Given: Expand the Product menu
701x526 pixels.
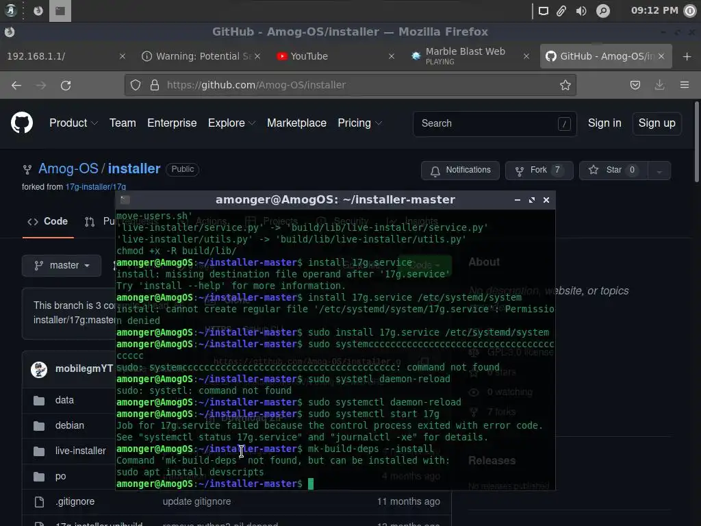Looking at the screenshot, I should [x=73, y=123].
